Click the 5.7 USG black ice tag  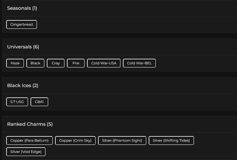tap(17, 102)
